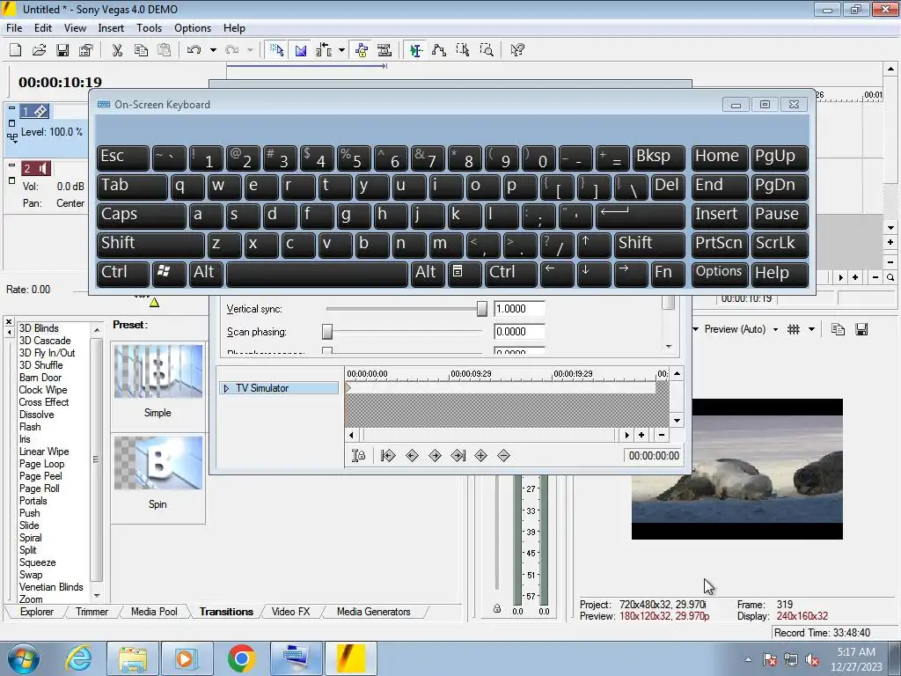Click the Cut scissors icon

click(x=117, y=50)
